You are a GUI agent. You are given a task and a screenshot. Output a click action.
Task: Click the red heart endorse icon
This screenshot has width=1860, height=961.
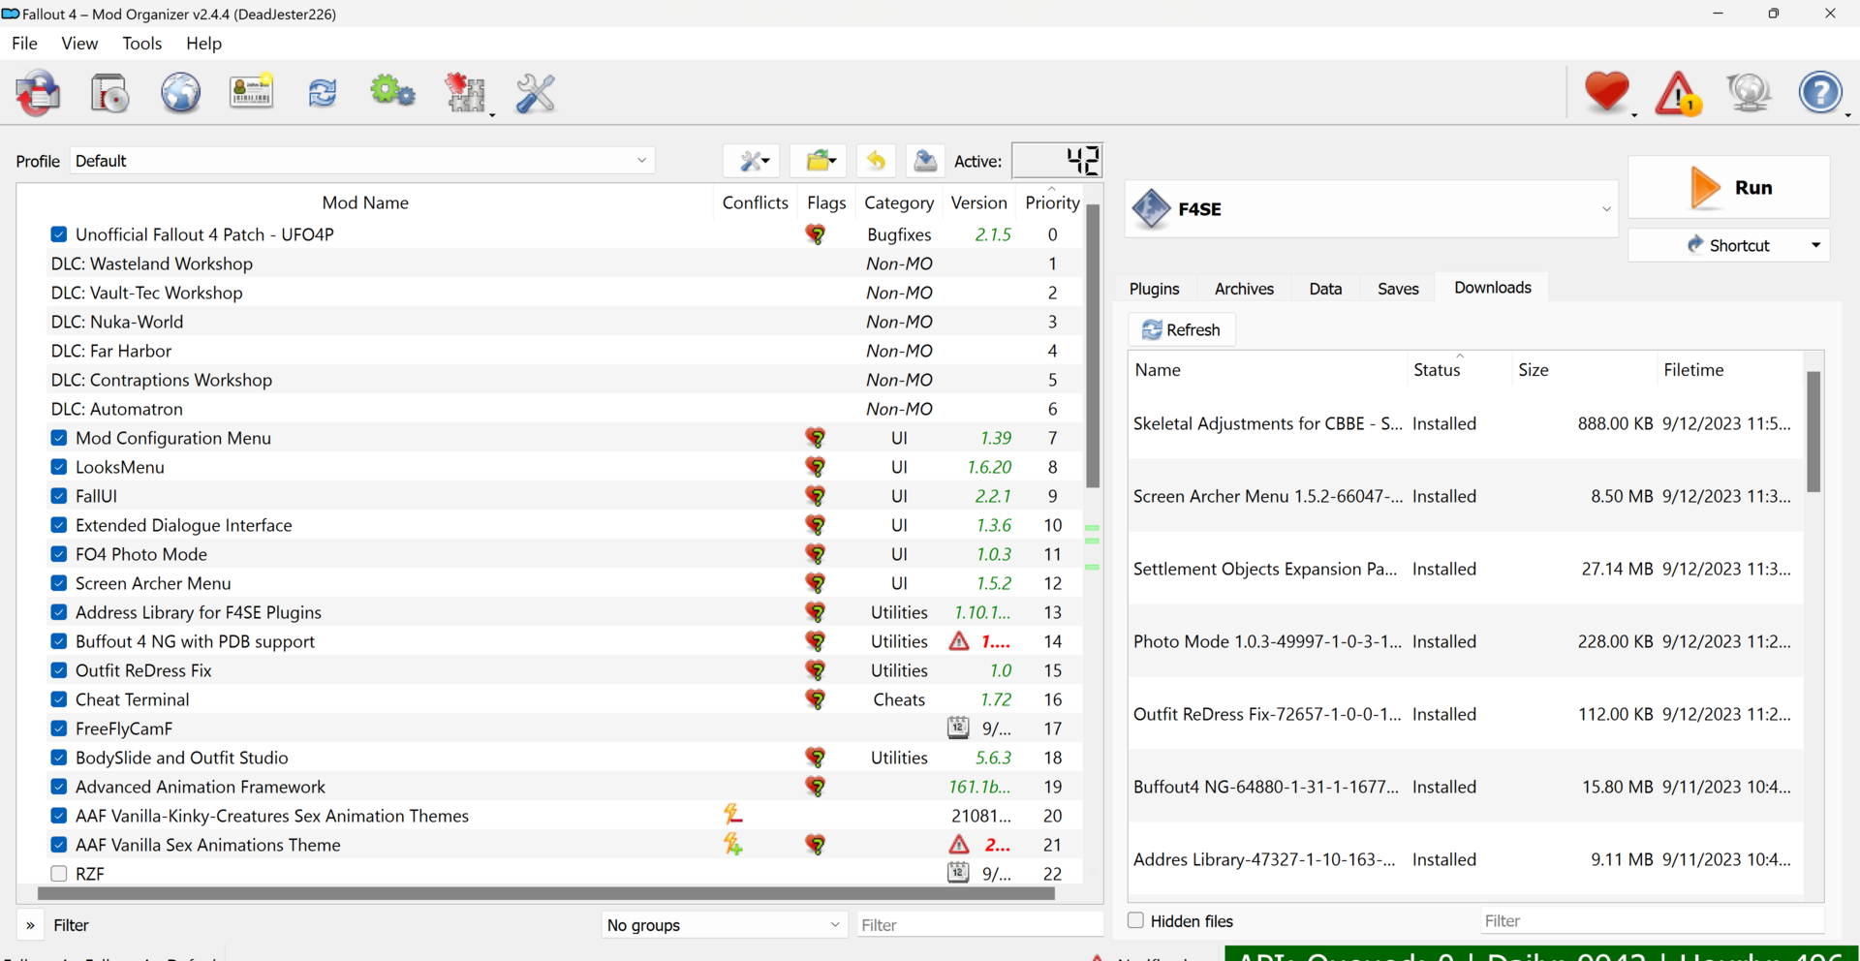click(1606, 92)
